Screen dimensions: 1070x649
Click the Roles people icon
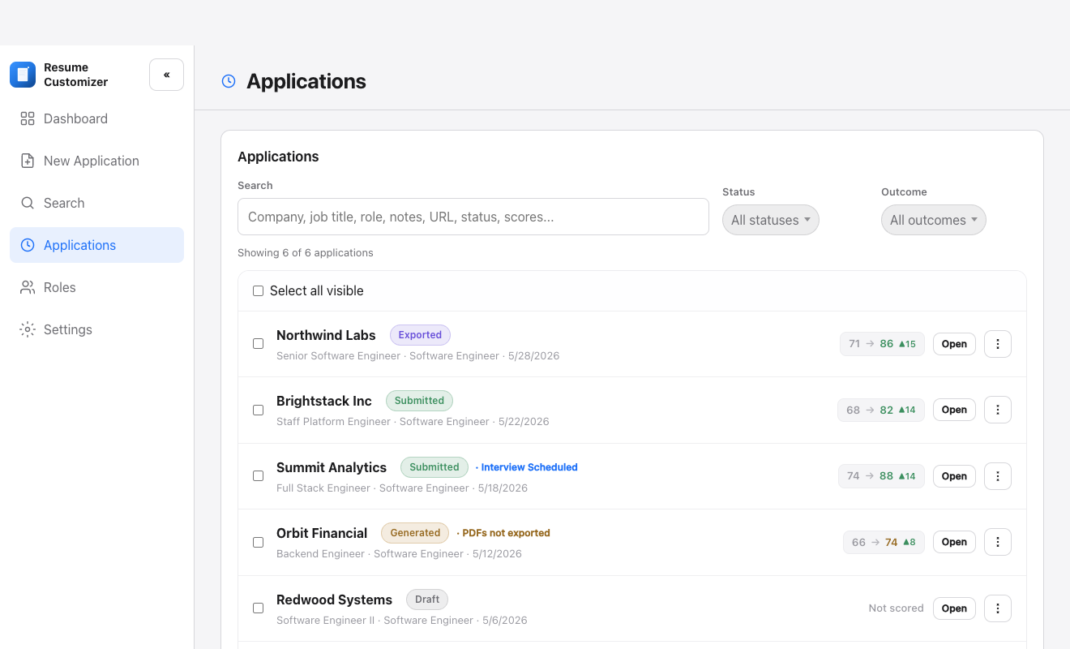click(x=28, y=287)
